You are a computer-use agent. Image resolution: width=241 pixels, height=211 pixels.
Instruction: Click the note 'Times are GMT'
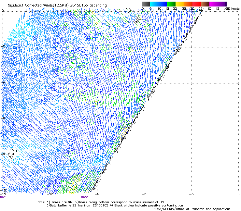63,202
